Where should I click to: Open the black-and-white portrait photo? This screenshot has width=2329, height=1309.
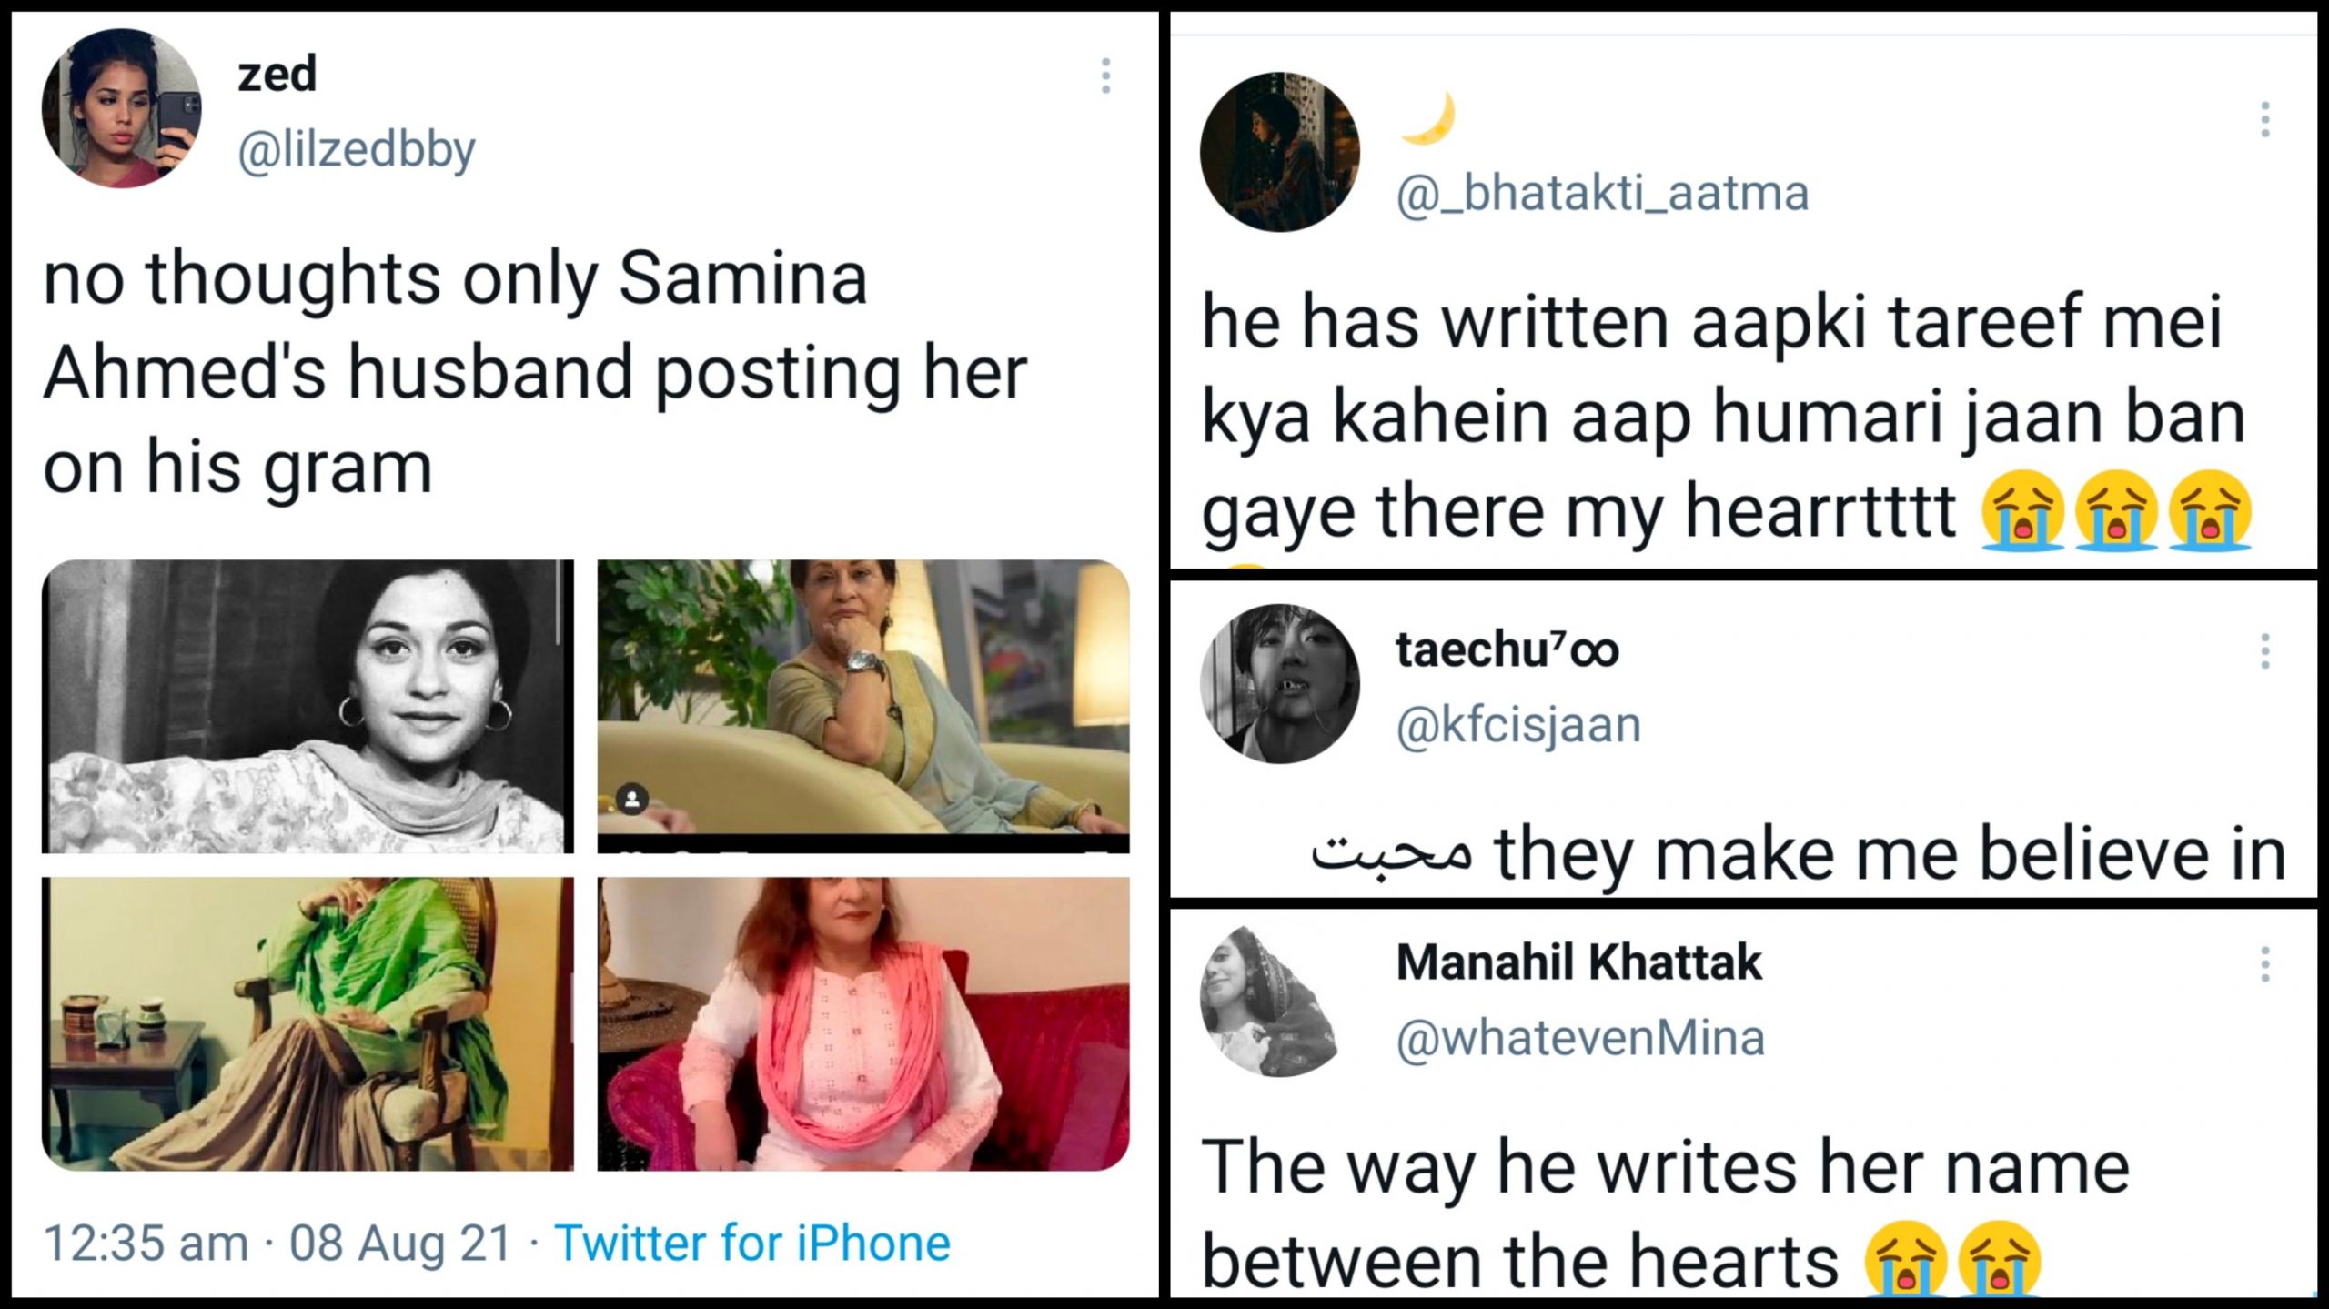click(308, 706)
